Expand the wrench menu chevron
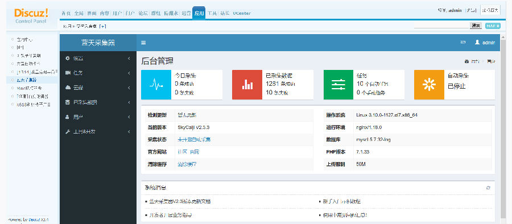 click(x=129, y=131)
